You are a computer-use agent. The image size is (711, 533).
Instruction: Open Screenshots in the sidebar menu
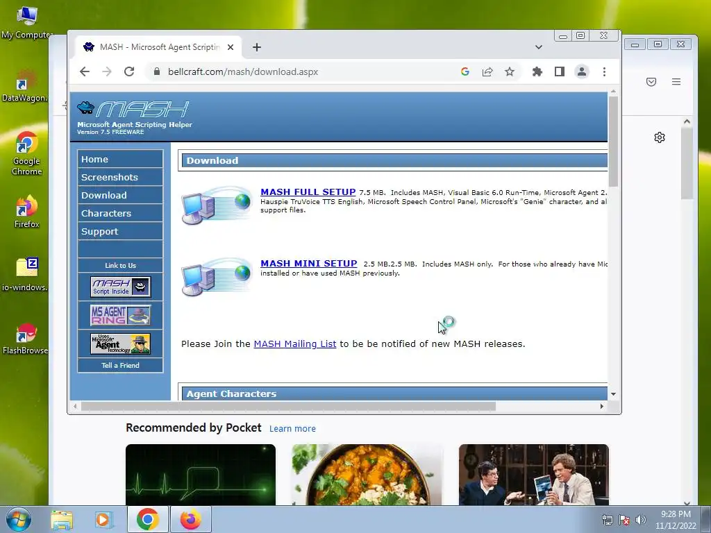coord(120,177)
